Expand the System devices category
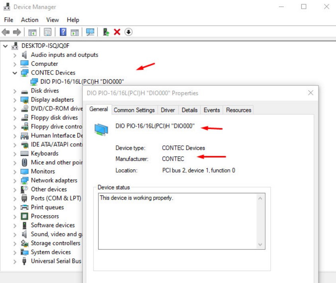 (x=15, y=253)
